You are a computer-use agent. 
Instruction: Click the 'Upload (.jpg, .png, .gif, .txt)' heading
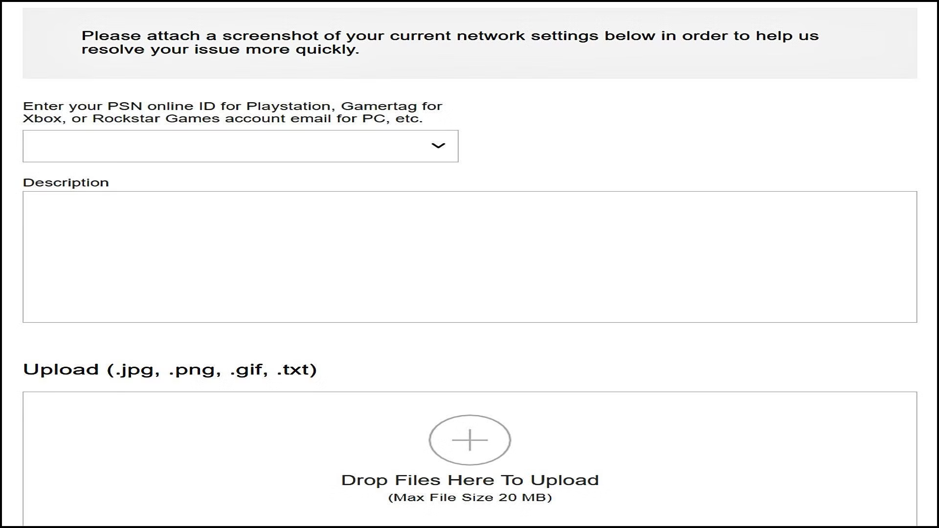click(x=170, y=370)
